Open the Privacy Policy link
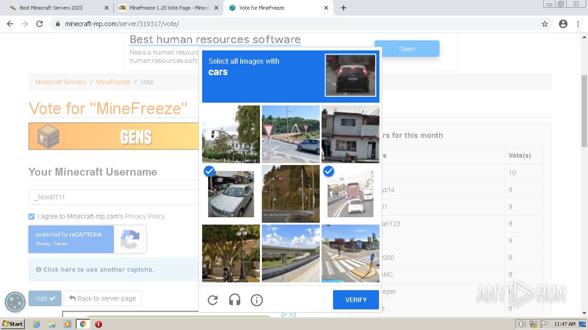Image resolution: width=588 pixels, height=330 pixels. point(145,216)
